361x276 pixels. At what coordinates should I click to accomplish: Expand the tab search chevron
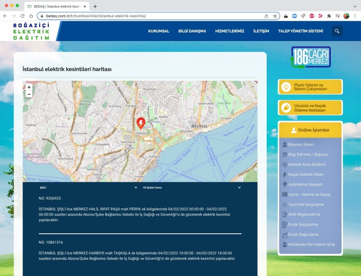355,6
